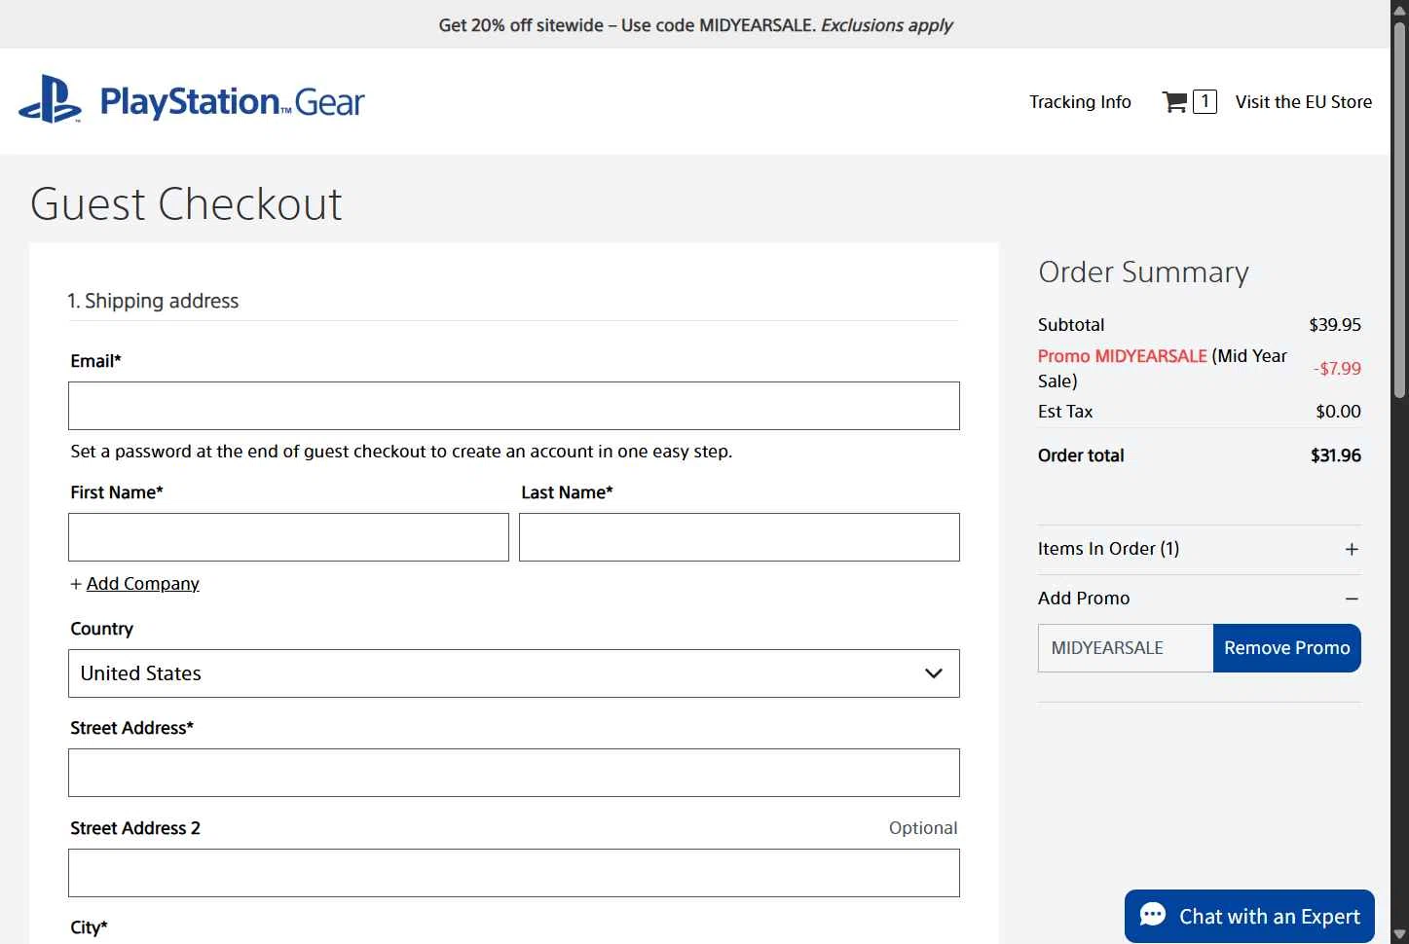The image size is (1409, 944).
Task: Open the shopping cart icon
Action: (x=1174, y=101)
